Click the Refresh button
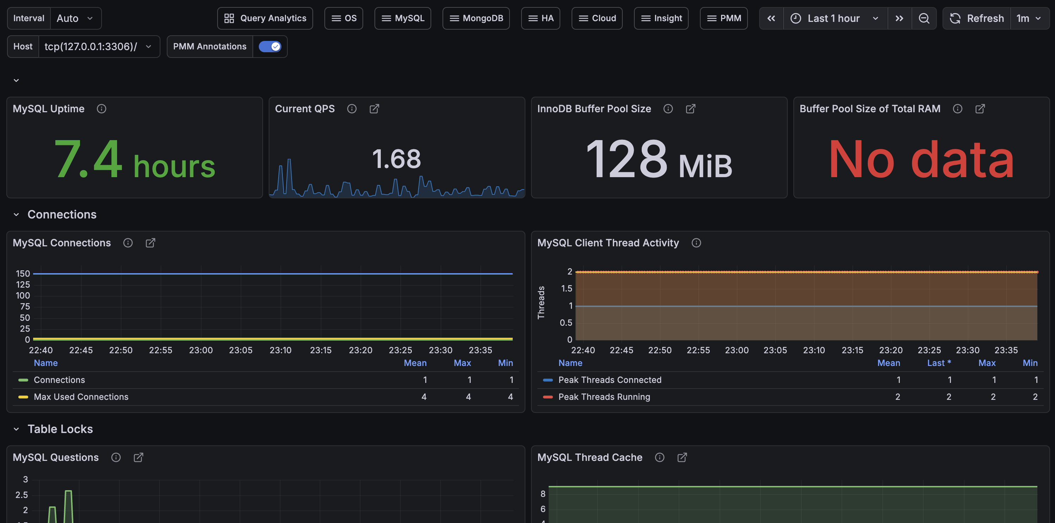The width and height of the screenshot is (1055, 523). tap(976, 18)
